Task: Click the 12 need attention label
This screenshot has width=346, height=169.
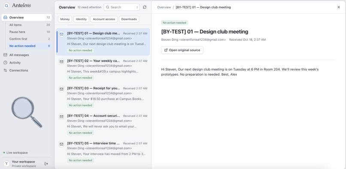Action: tap(89, 7)
